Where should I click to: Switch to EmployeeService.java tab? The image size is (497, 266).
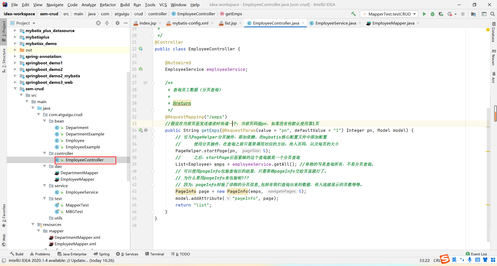point(335,23)
